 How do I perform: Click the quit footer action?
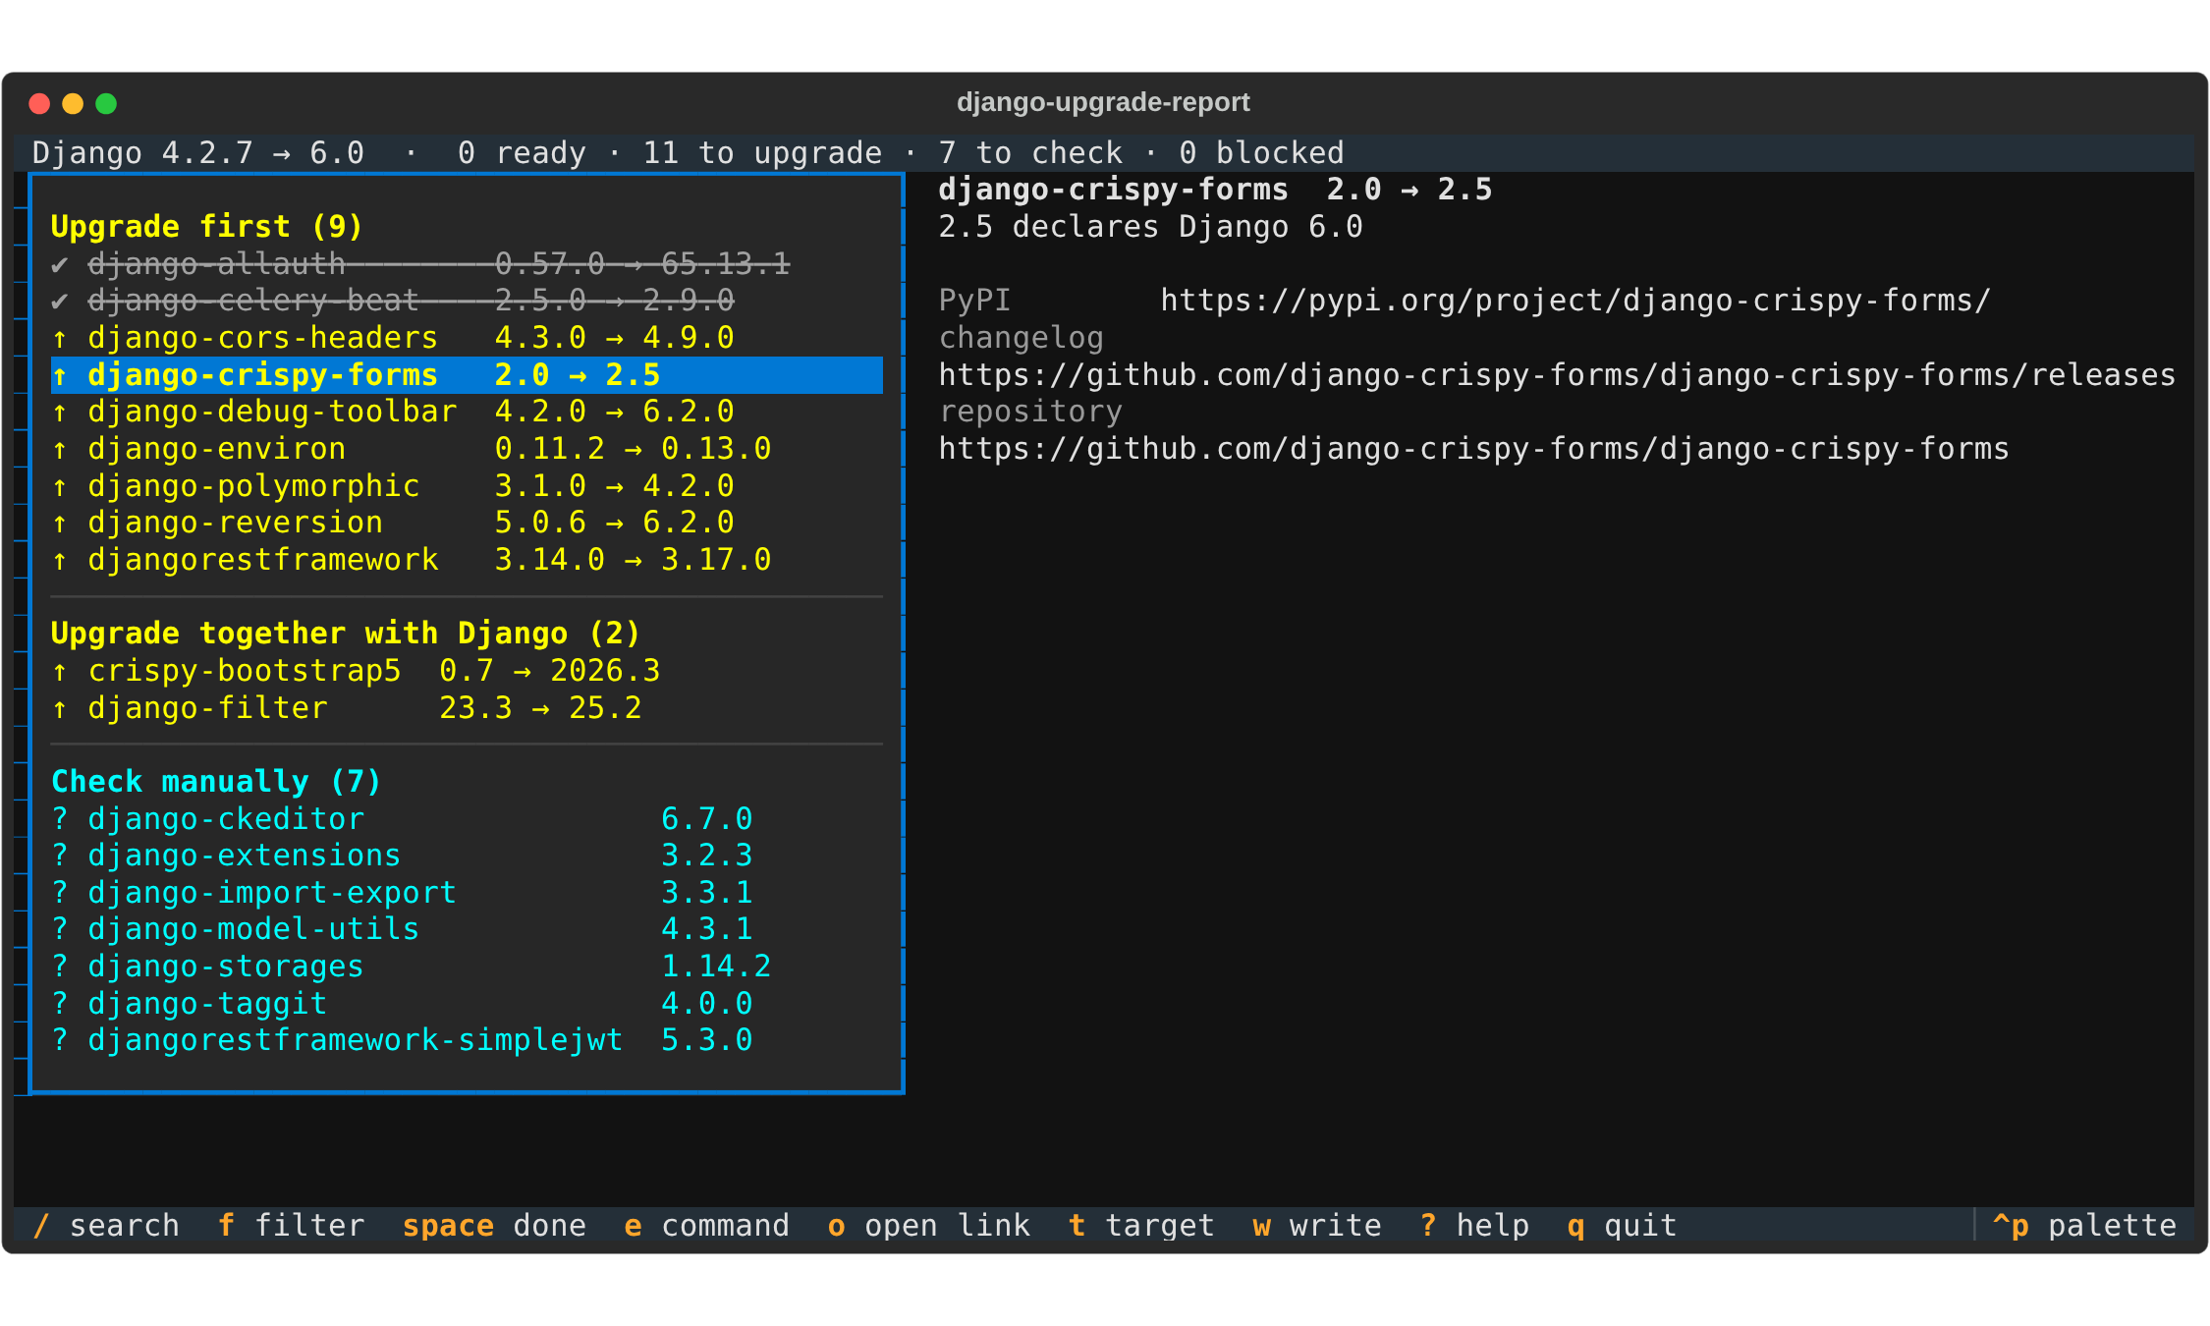(x=1623, y=1226)
